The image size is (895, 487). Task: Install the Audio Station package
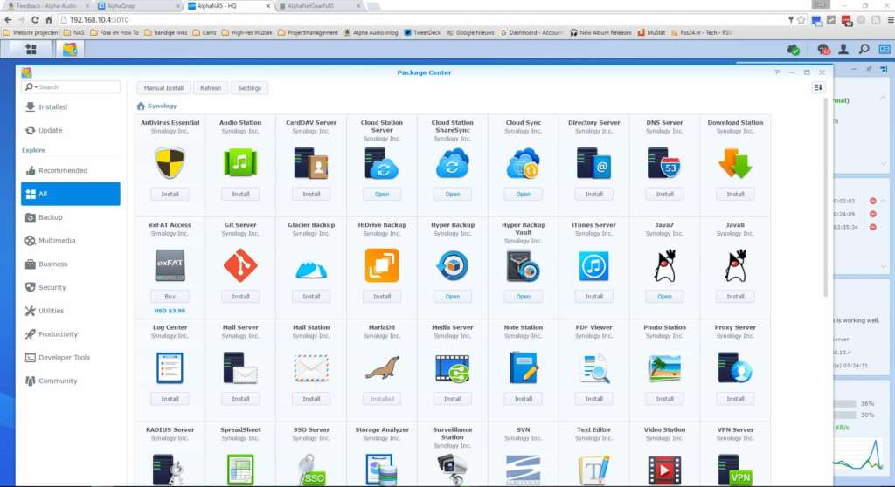(240, 195)
